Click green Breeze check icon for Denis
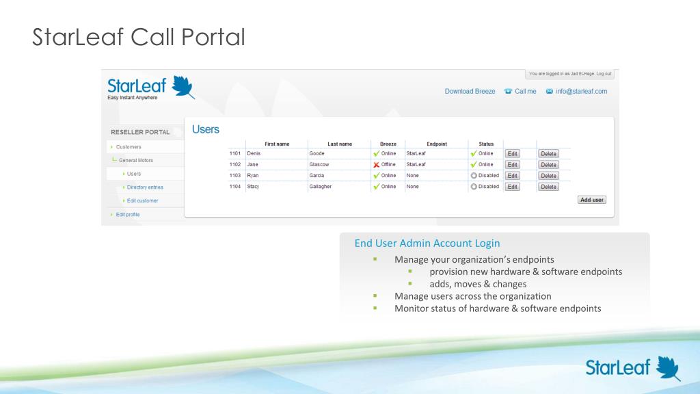The width and height of the screenshot is (700, 394). coord(377,153)
